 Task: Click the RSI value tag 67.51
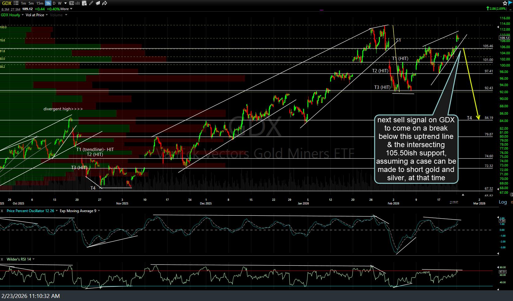pos(503,272)
